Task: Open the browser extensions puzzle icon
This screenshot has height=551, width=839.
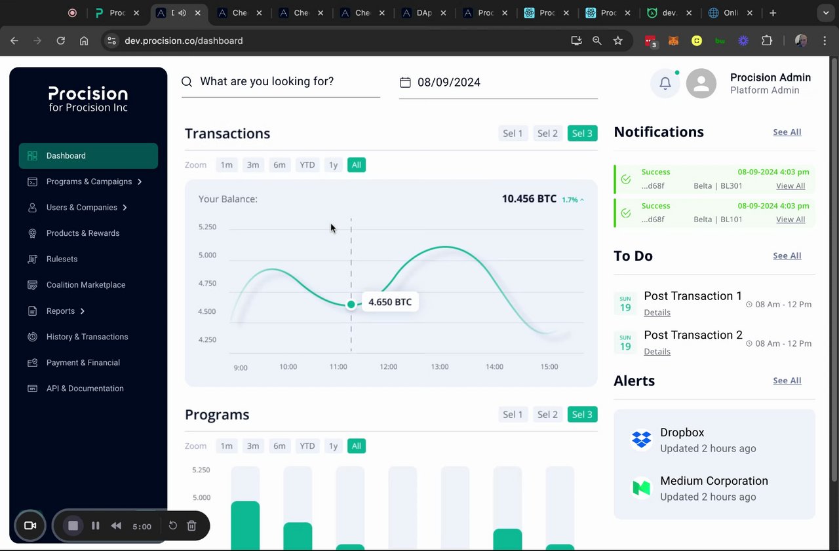Action: click(767, 41)
